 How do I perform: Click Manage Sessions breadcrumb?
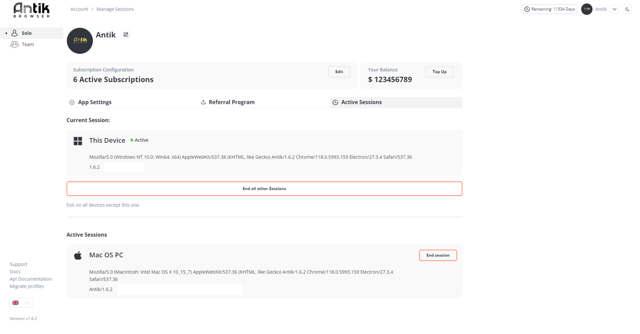115,9
